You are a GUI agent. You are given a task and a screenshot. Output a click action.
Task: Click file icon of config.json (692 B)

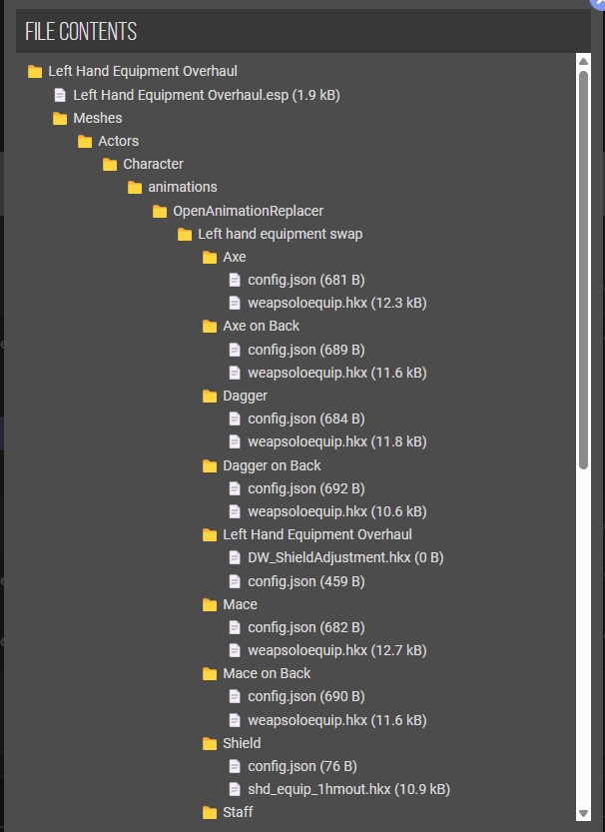tap(235, 488)
